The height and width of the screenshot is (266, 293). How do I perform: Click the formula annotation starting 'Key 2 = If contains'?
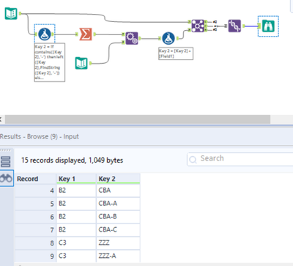pos(50,62)
